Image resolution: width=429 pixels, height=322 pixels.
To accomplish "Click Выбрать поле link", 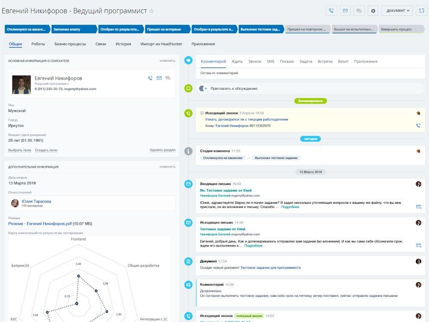I will [20, 150].
